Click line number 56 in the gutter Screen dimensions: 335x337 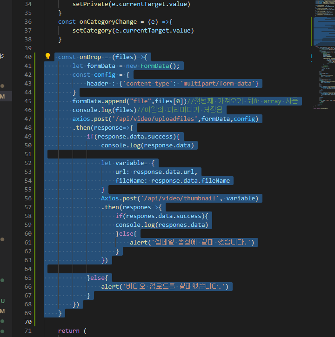[28, 198]
